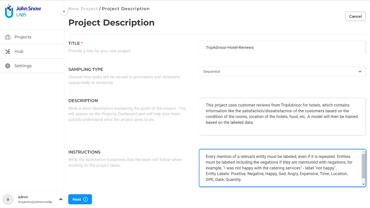This screenshot has width=370, height=208.
Task: Go to New Project breadcrumb link
Action: (x=83, y=9)
